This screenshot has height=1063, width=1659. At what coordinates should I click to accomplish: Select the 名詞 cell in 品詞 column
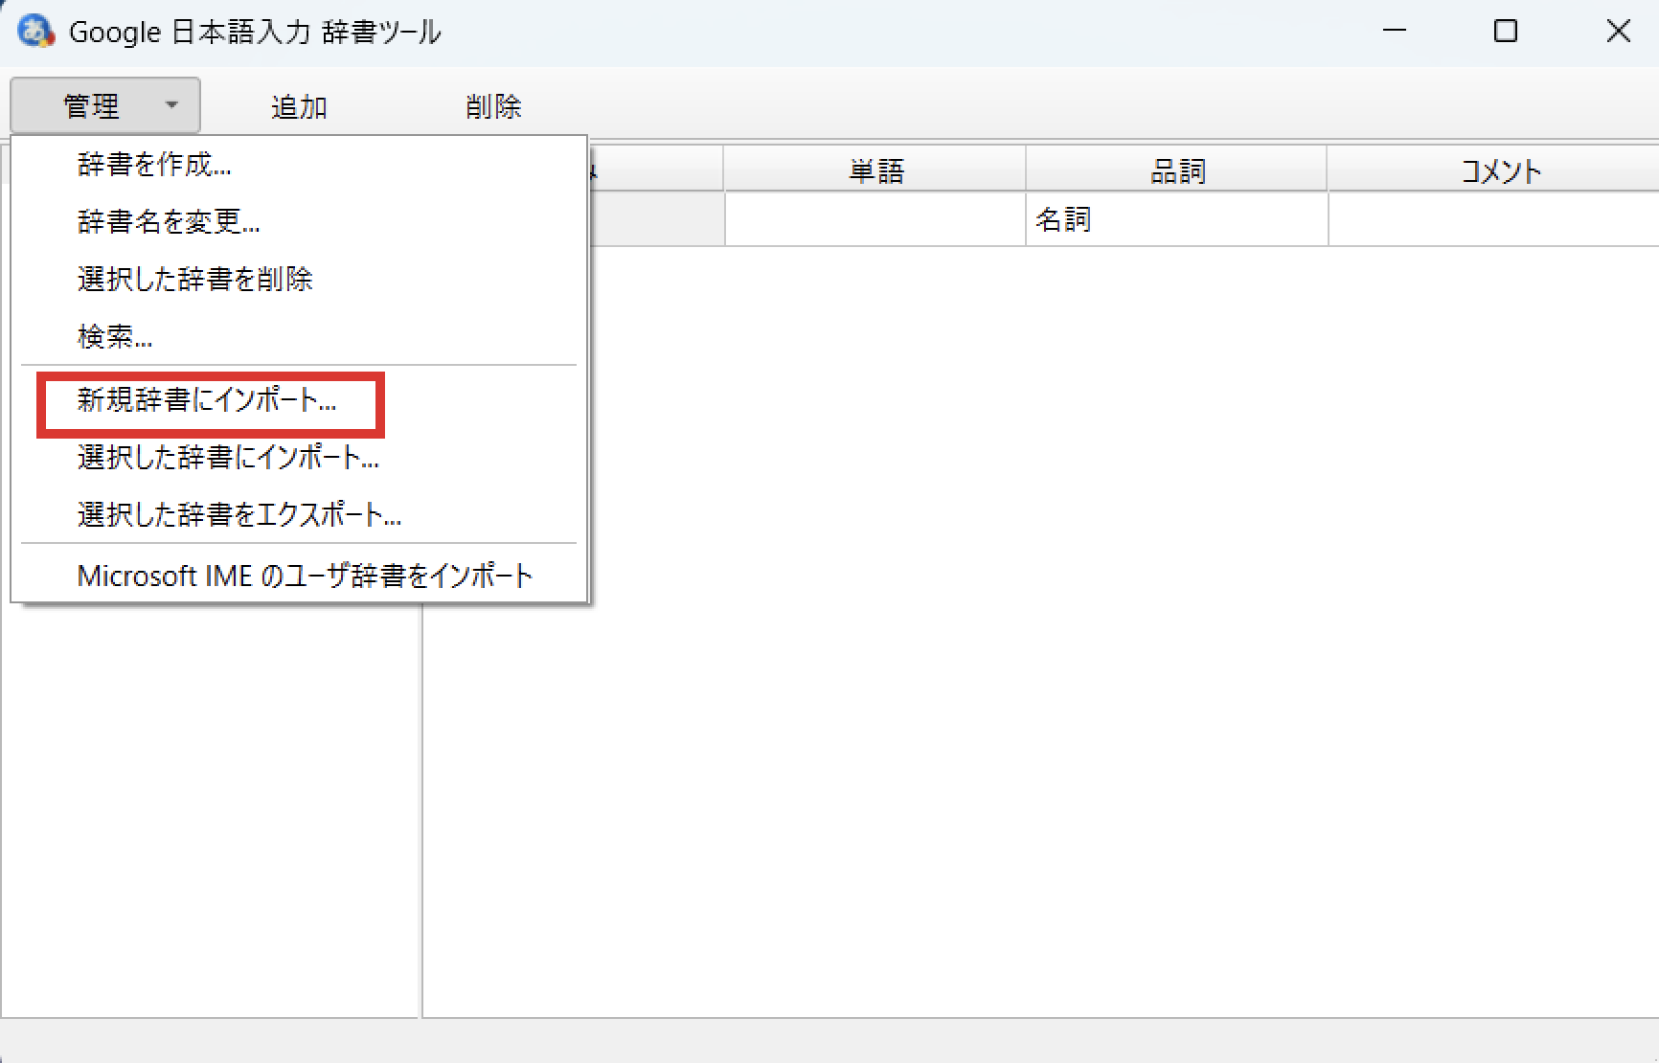point(1177,219)
